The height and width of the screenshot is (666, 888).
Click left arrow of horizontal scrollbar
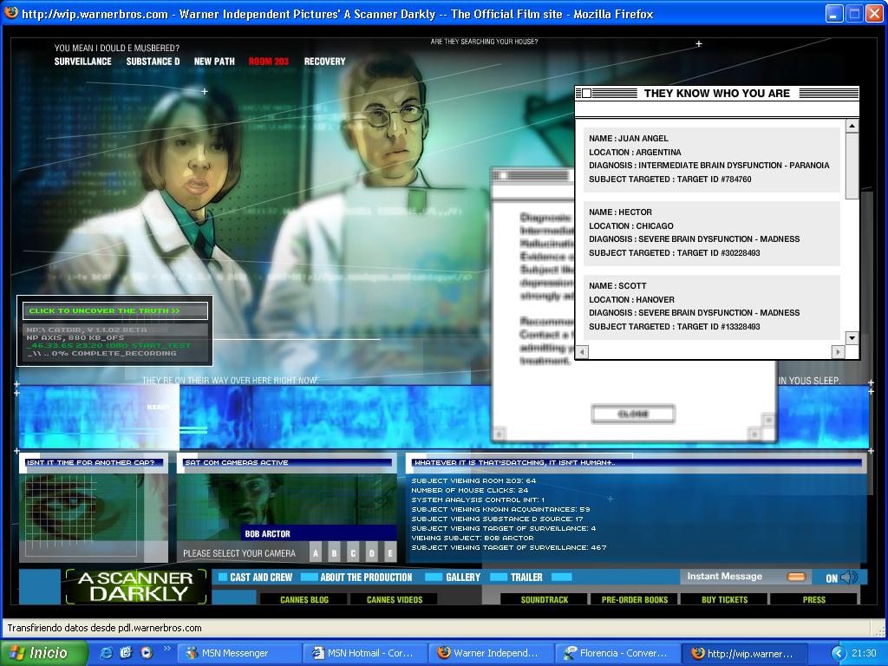(x=582, y=352)
